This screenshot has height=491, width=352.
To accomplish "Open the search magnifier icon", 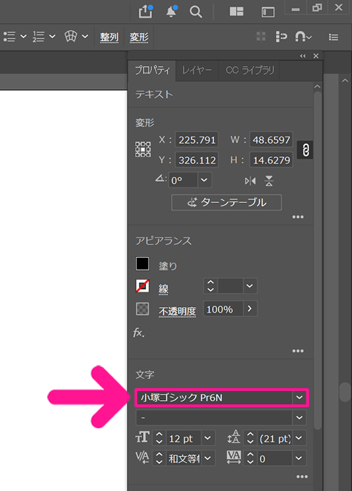I will pos(196,12).
